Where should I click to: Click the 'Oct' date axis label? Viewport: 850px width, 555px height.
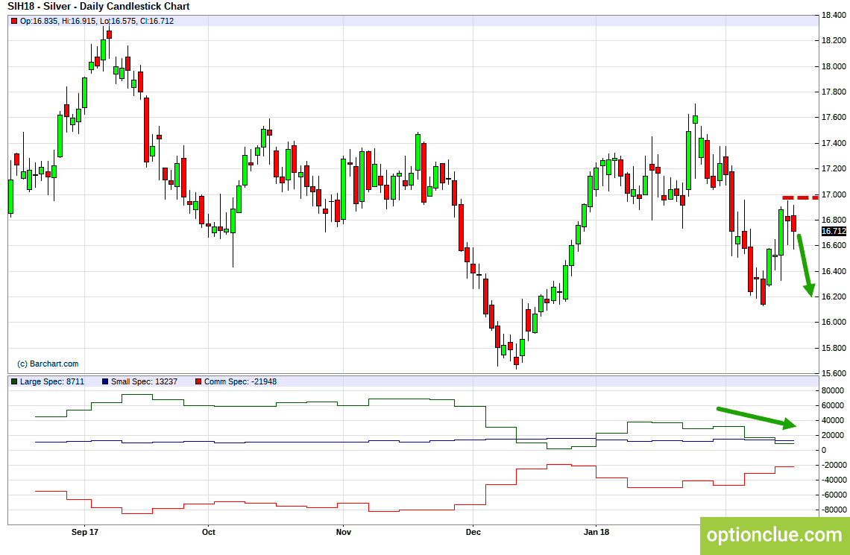[208, 532]
